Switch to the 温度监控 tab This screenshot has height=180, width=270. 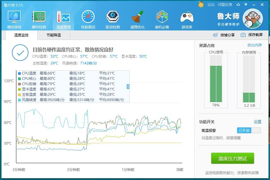click(x=21, y=35)
